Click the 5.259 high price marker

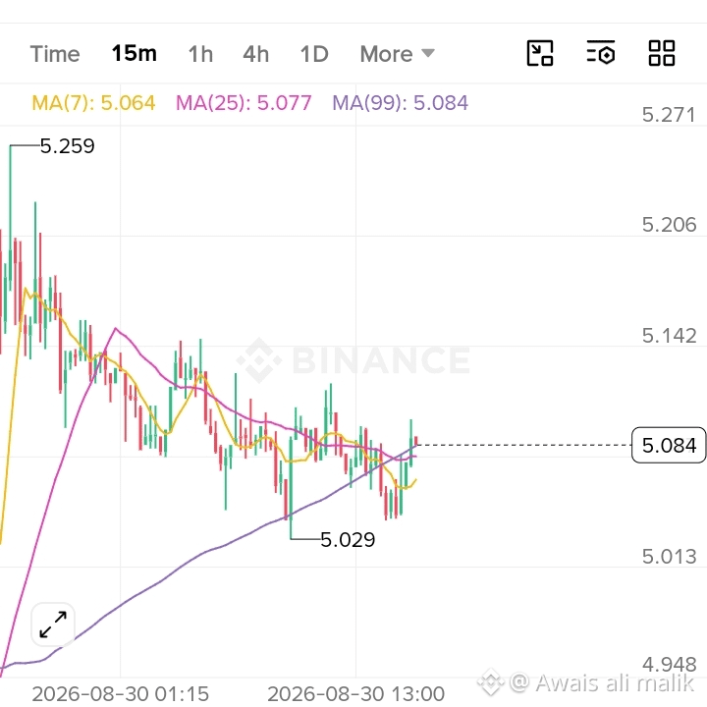pyautogui.click(x=67, y=146)
